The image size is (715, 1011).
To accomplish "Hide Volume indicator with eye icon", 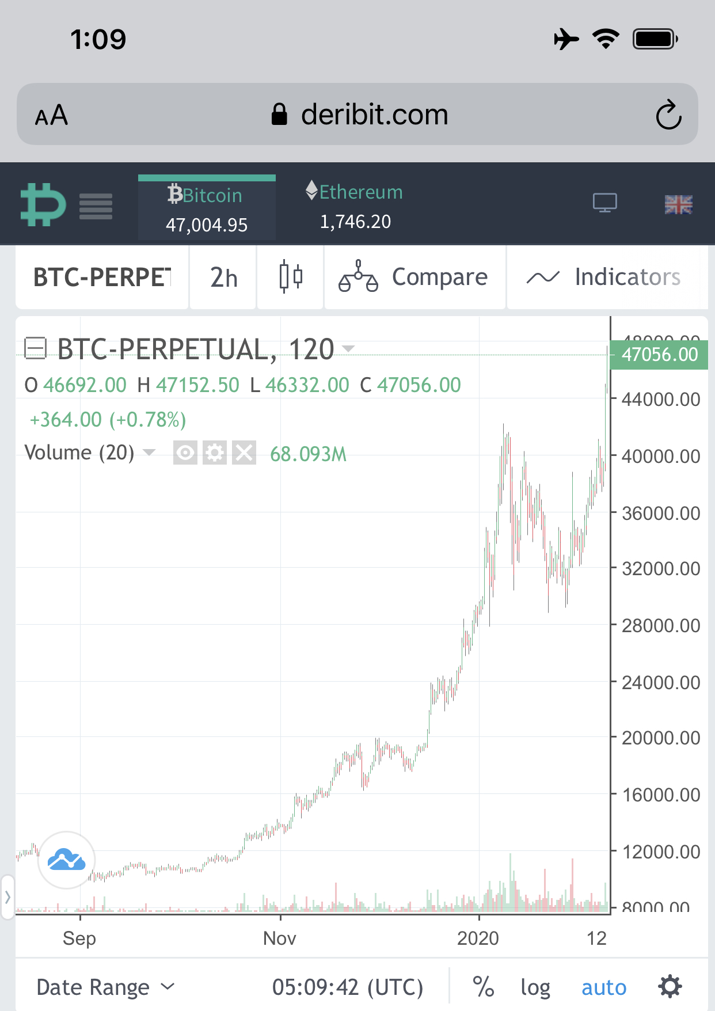I will point(185,453).
